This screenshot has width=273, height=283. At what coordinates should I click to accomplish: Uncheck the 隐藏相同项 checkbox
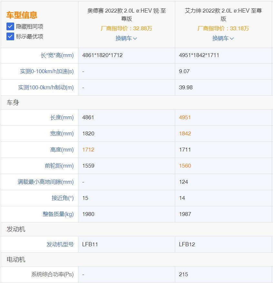[10, 26]
